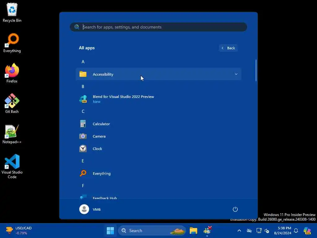Open the USD/CAD widget
Screen dimensions: 317x238
(x=18, y=231)
